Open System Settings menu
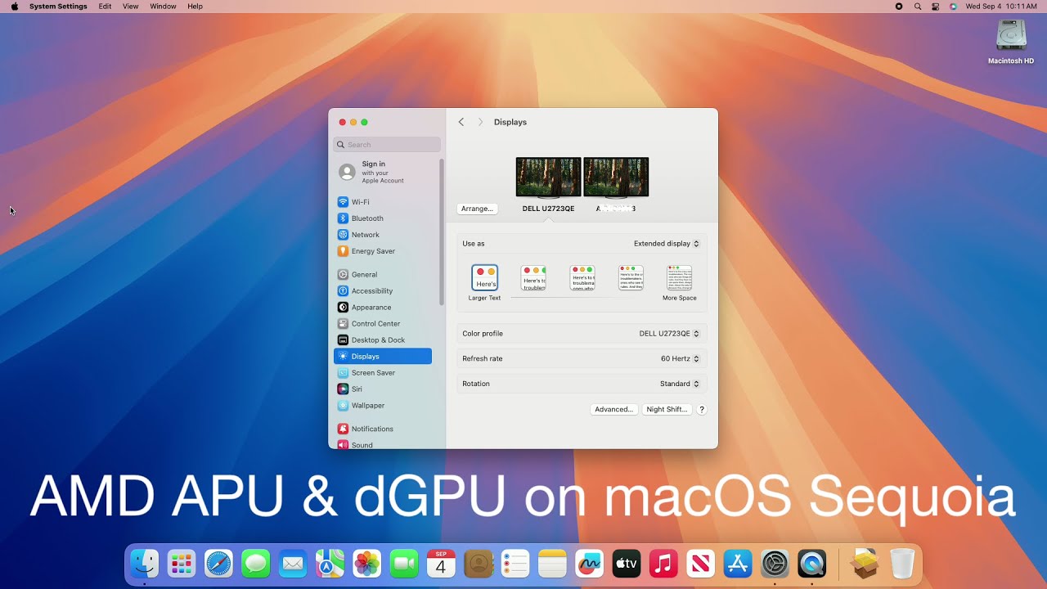This screenshot has height=589, width=1047. [x=58, y=7]
